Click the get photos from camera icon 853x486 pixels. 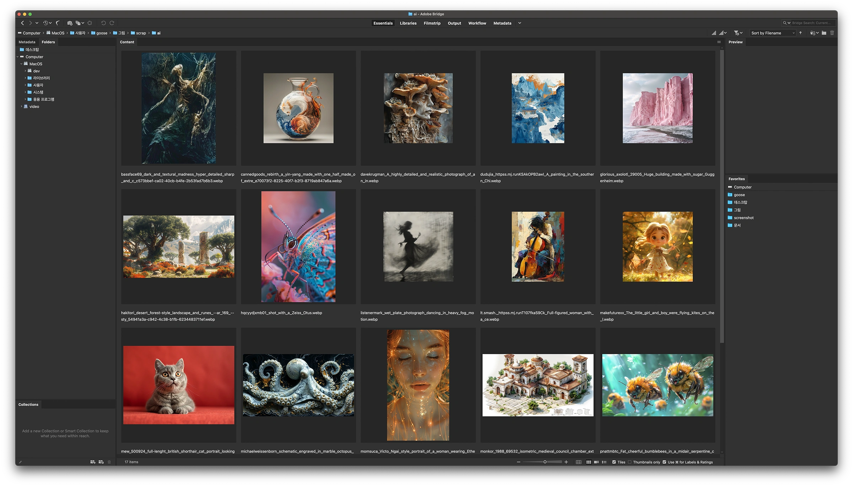(x=70, y=23)
